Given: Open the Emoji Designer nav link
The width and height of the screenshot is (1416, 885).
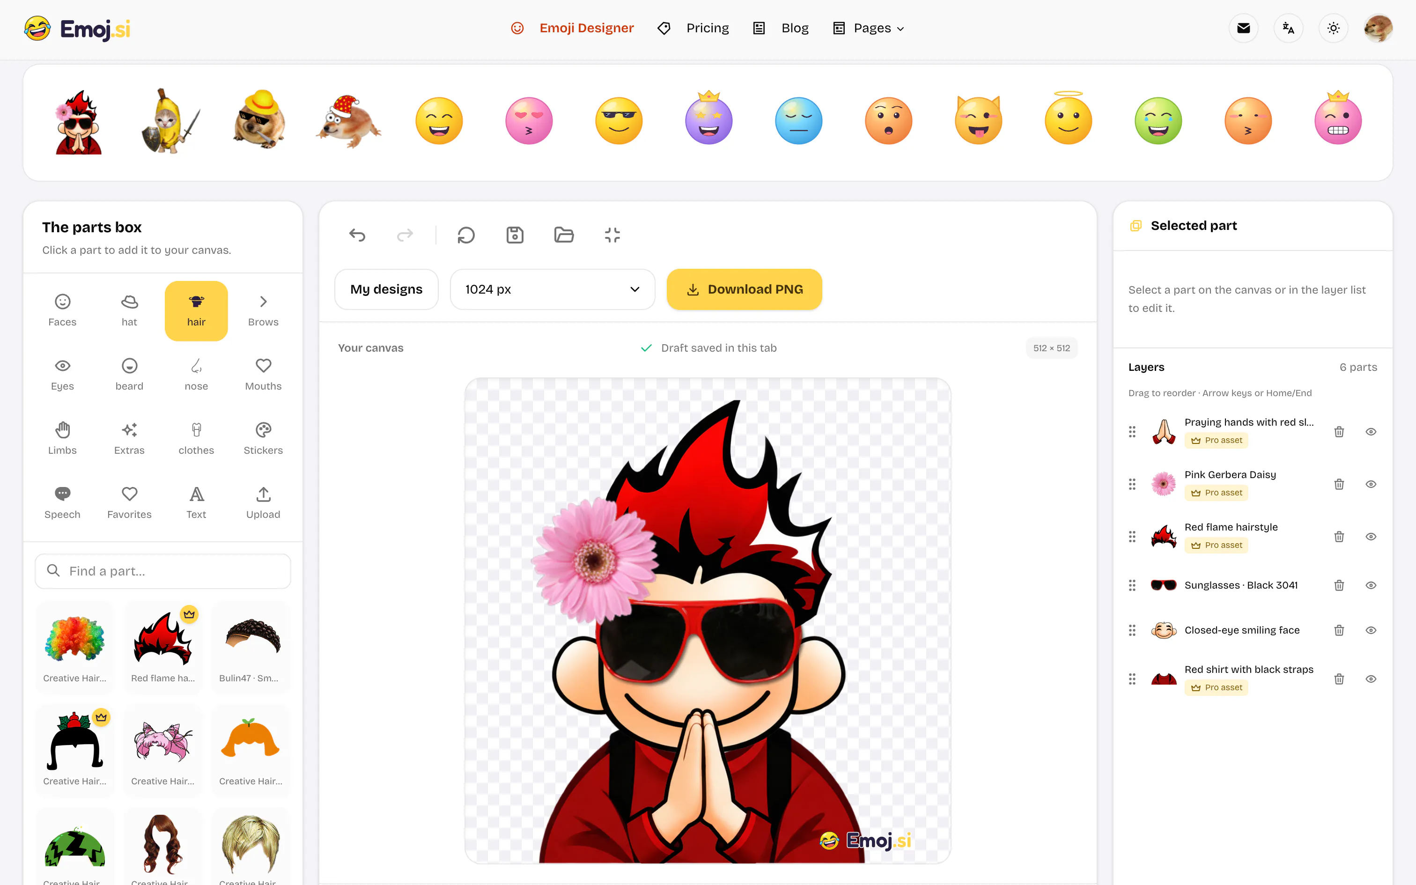Looking at the screenshot, I should pyautogui.click(x=572, y=28).
